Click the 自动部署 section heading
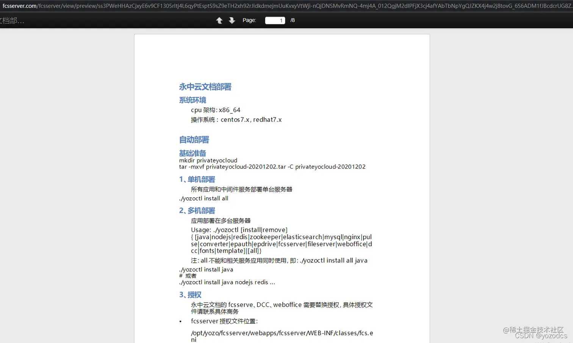573x343 pixels. point(194,140)
